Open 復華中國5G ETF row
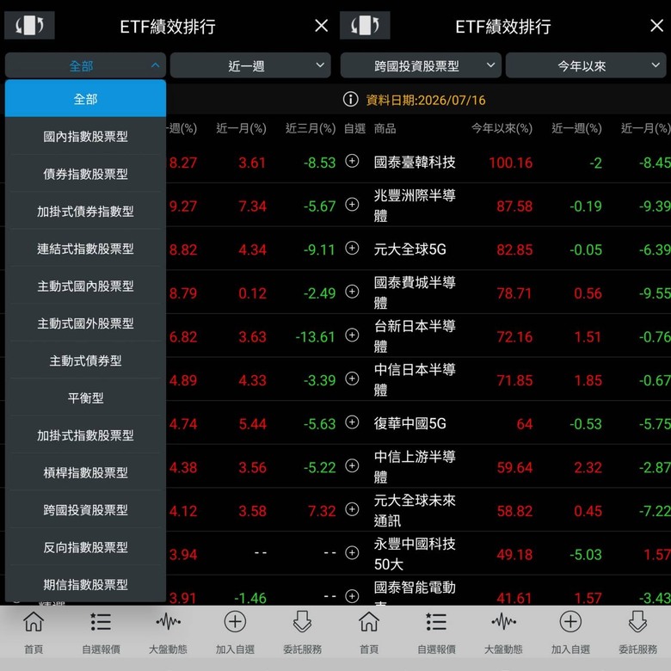Image resolution: width=671 pixels, height=671 pixels. tap(505, 422)
